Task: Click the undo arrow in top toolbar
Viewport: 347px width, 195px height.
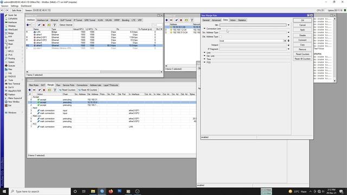Action: tap(2, 10)
